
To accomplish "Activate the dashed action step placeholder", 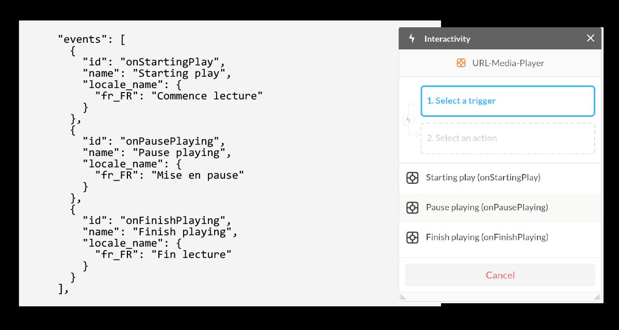I will (x=508, y=138).
